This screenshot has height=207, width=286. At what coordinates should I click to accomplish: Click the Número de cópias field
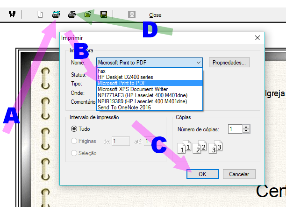pyautogui.click(x=235, y=129)
